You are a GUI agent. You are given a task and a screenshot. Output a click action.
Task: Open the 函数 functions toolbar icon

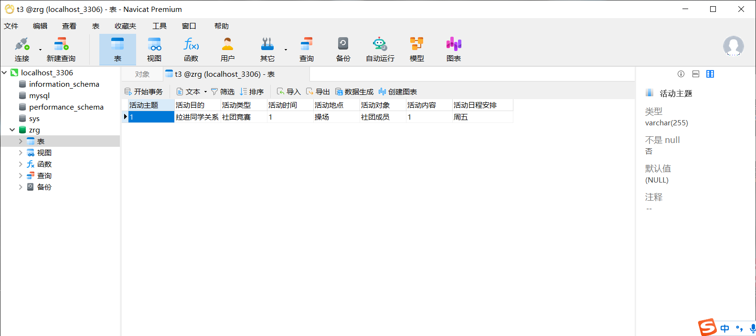coord(191,50)
